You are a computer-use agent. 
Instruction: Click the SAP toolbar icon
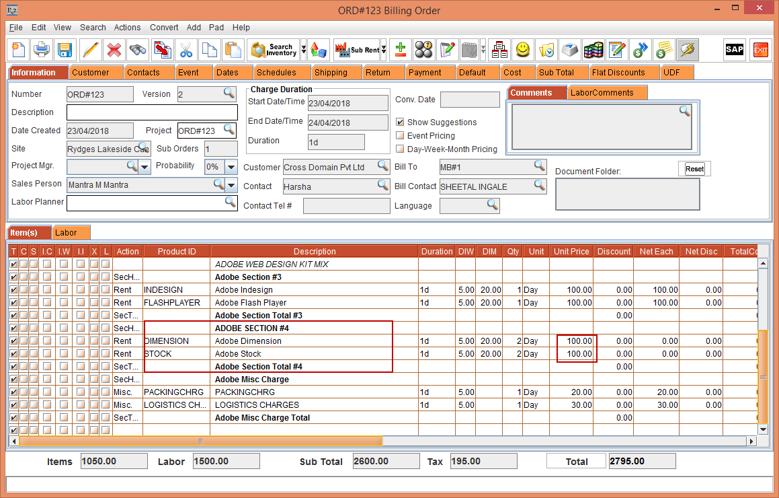pyautogui.click(x=734, y=50)
